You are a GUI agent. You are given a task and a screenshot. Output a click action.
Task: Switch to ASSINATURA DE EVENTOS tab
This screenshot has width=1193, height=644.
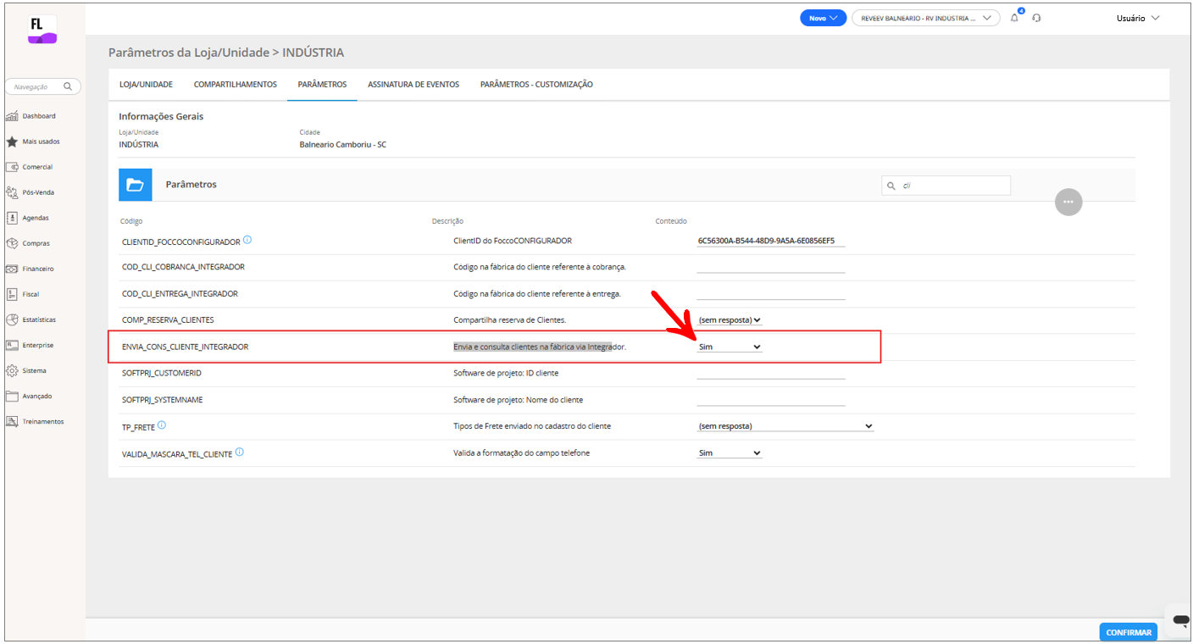pos(413,85)
